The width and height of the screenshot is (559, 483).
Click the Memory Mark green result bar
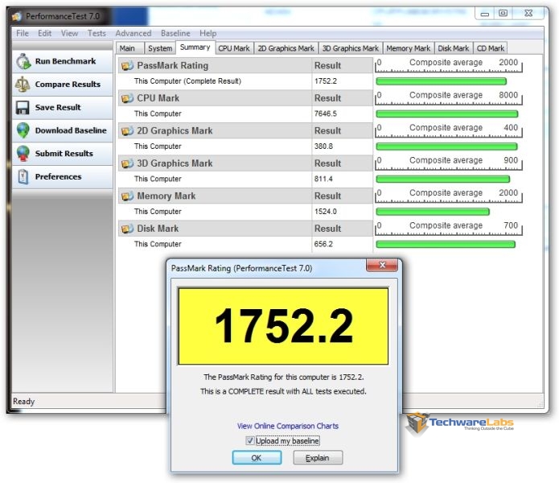pyautogui.click(x=433, y=212)
